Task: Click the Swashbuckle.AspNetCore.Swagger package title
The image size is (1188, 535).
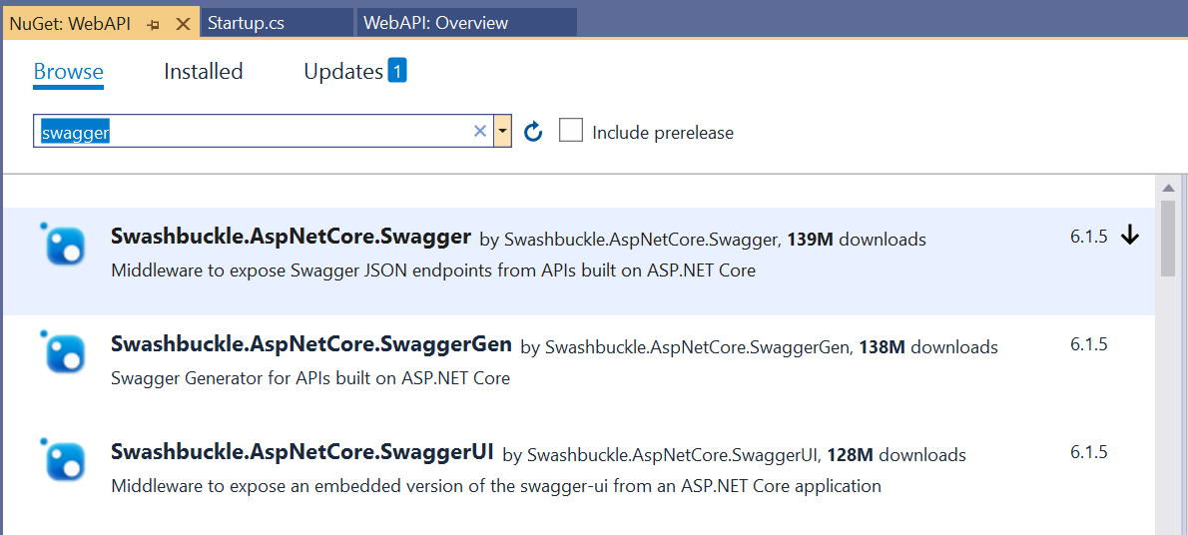Action: [291, 238]
